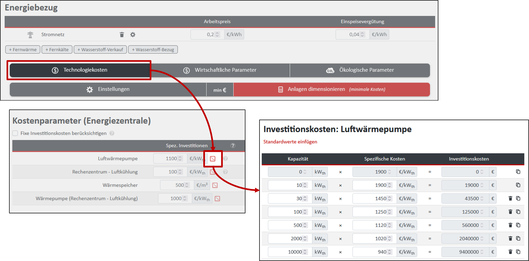Adjust Luftwärmepumpe 1100 stepper arrows

click(180, 158)
